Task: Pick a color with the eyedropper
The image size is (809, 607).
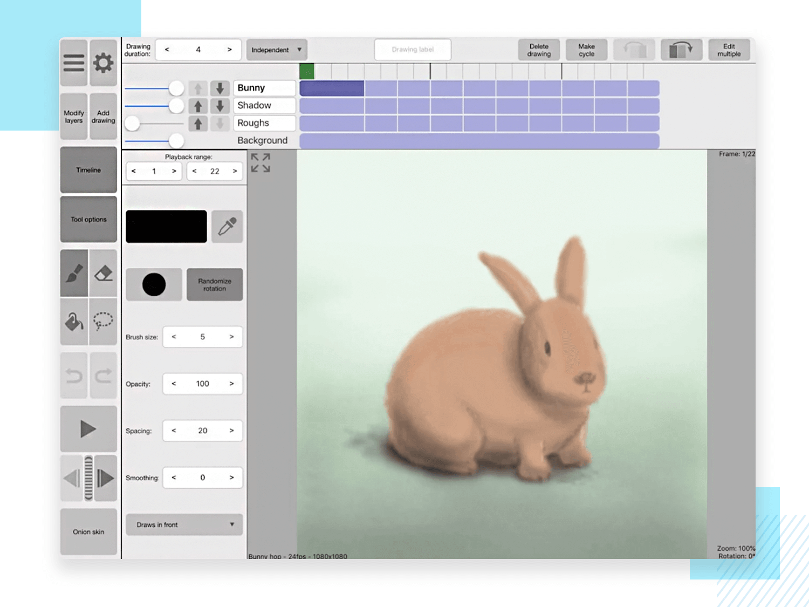Action: [227, 227]
